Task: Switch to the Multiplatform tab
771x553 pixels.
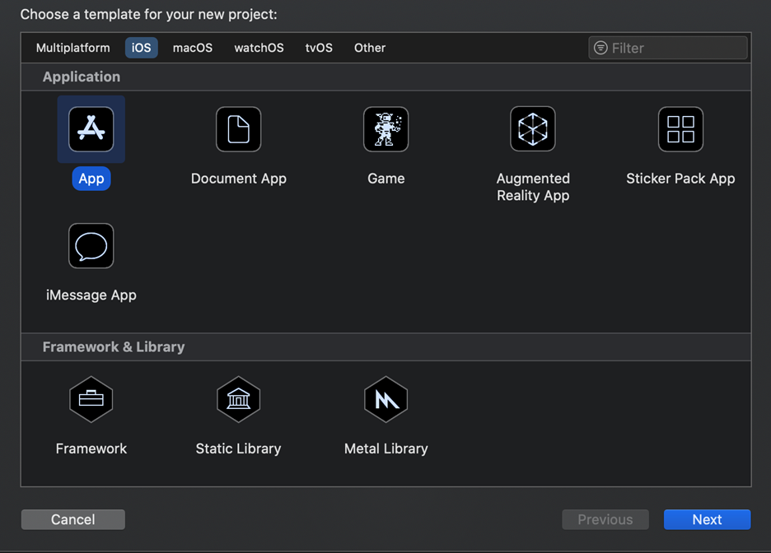Action: coord(72,48)
